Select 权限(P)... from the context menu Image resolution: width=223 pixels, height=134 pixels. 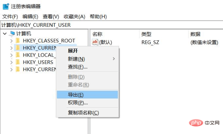point(87,102)
